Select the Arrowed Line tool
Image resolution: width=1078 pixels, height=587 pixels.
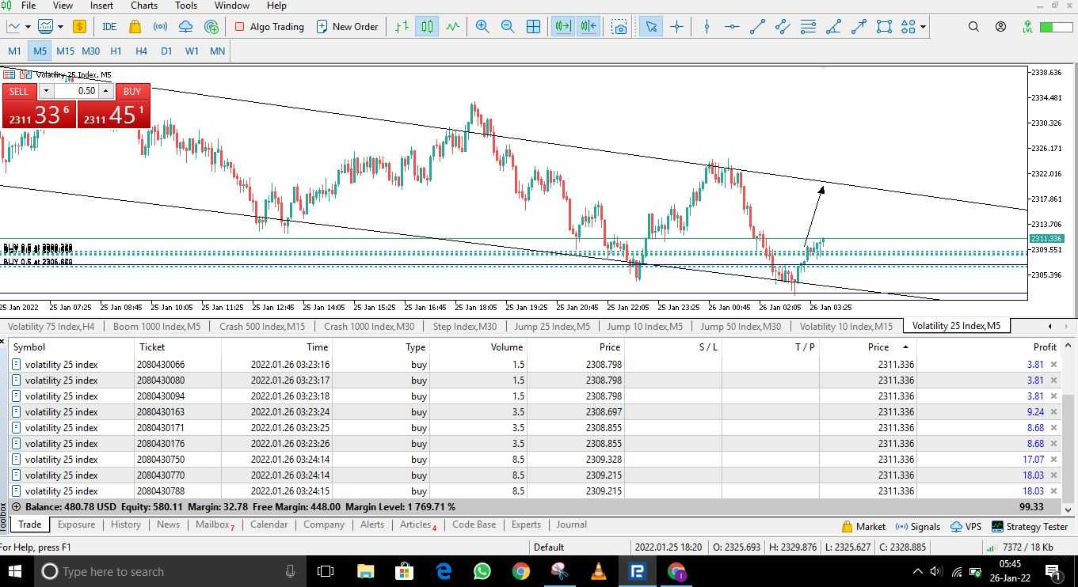(x=859, y=26)
